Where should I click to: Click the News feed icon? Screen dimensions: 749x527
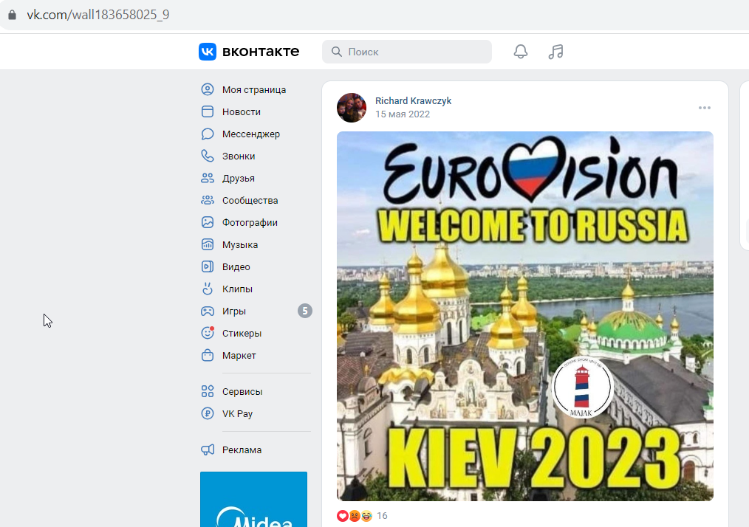coord(208,111)
